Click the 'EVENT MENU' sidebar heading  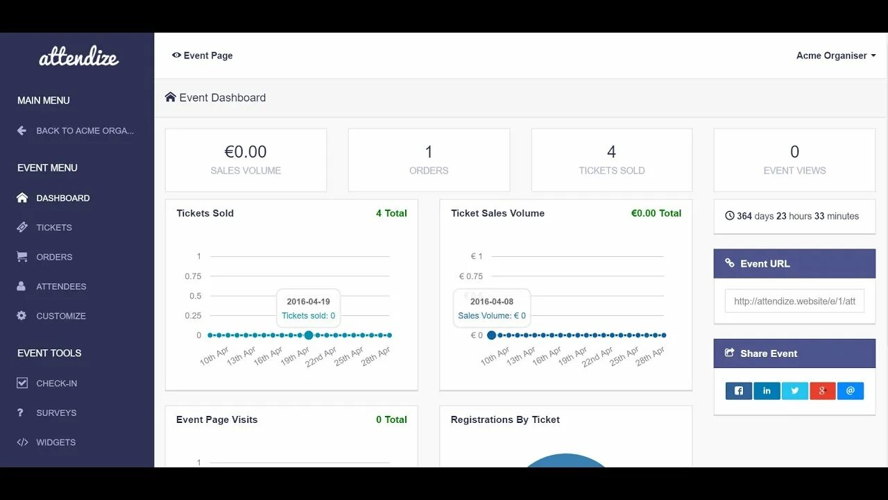(x=47, y=167)
